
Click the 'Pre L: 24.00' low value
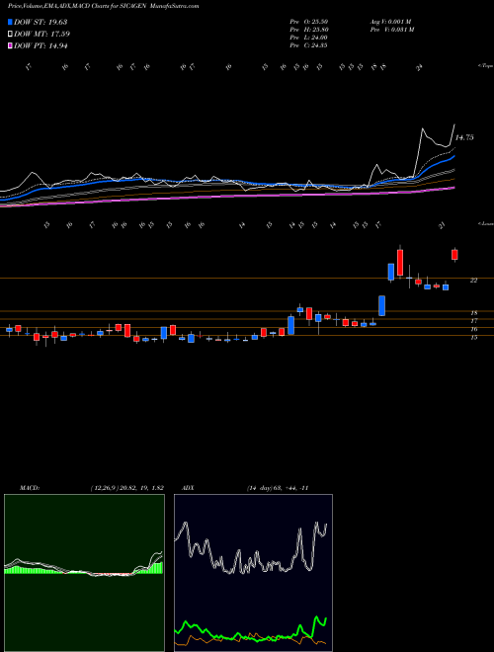click(308, 38)
